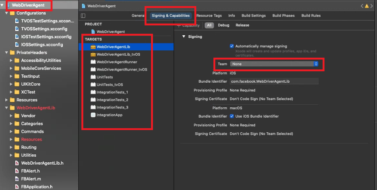This screenshot has width=377, height=190.
Task: Expand the MobileCoreServices folder
Action: tap(11, 68)
